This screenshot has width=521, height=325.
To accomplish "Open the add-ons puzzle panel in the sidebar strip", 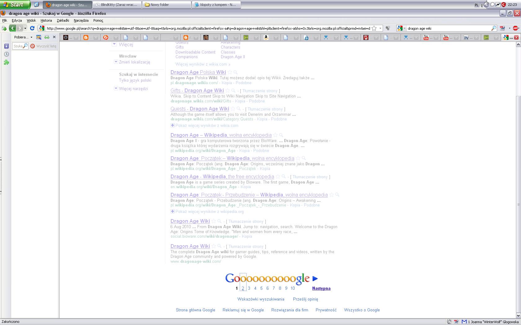I will 6,62.
